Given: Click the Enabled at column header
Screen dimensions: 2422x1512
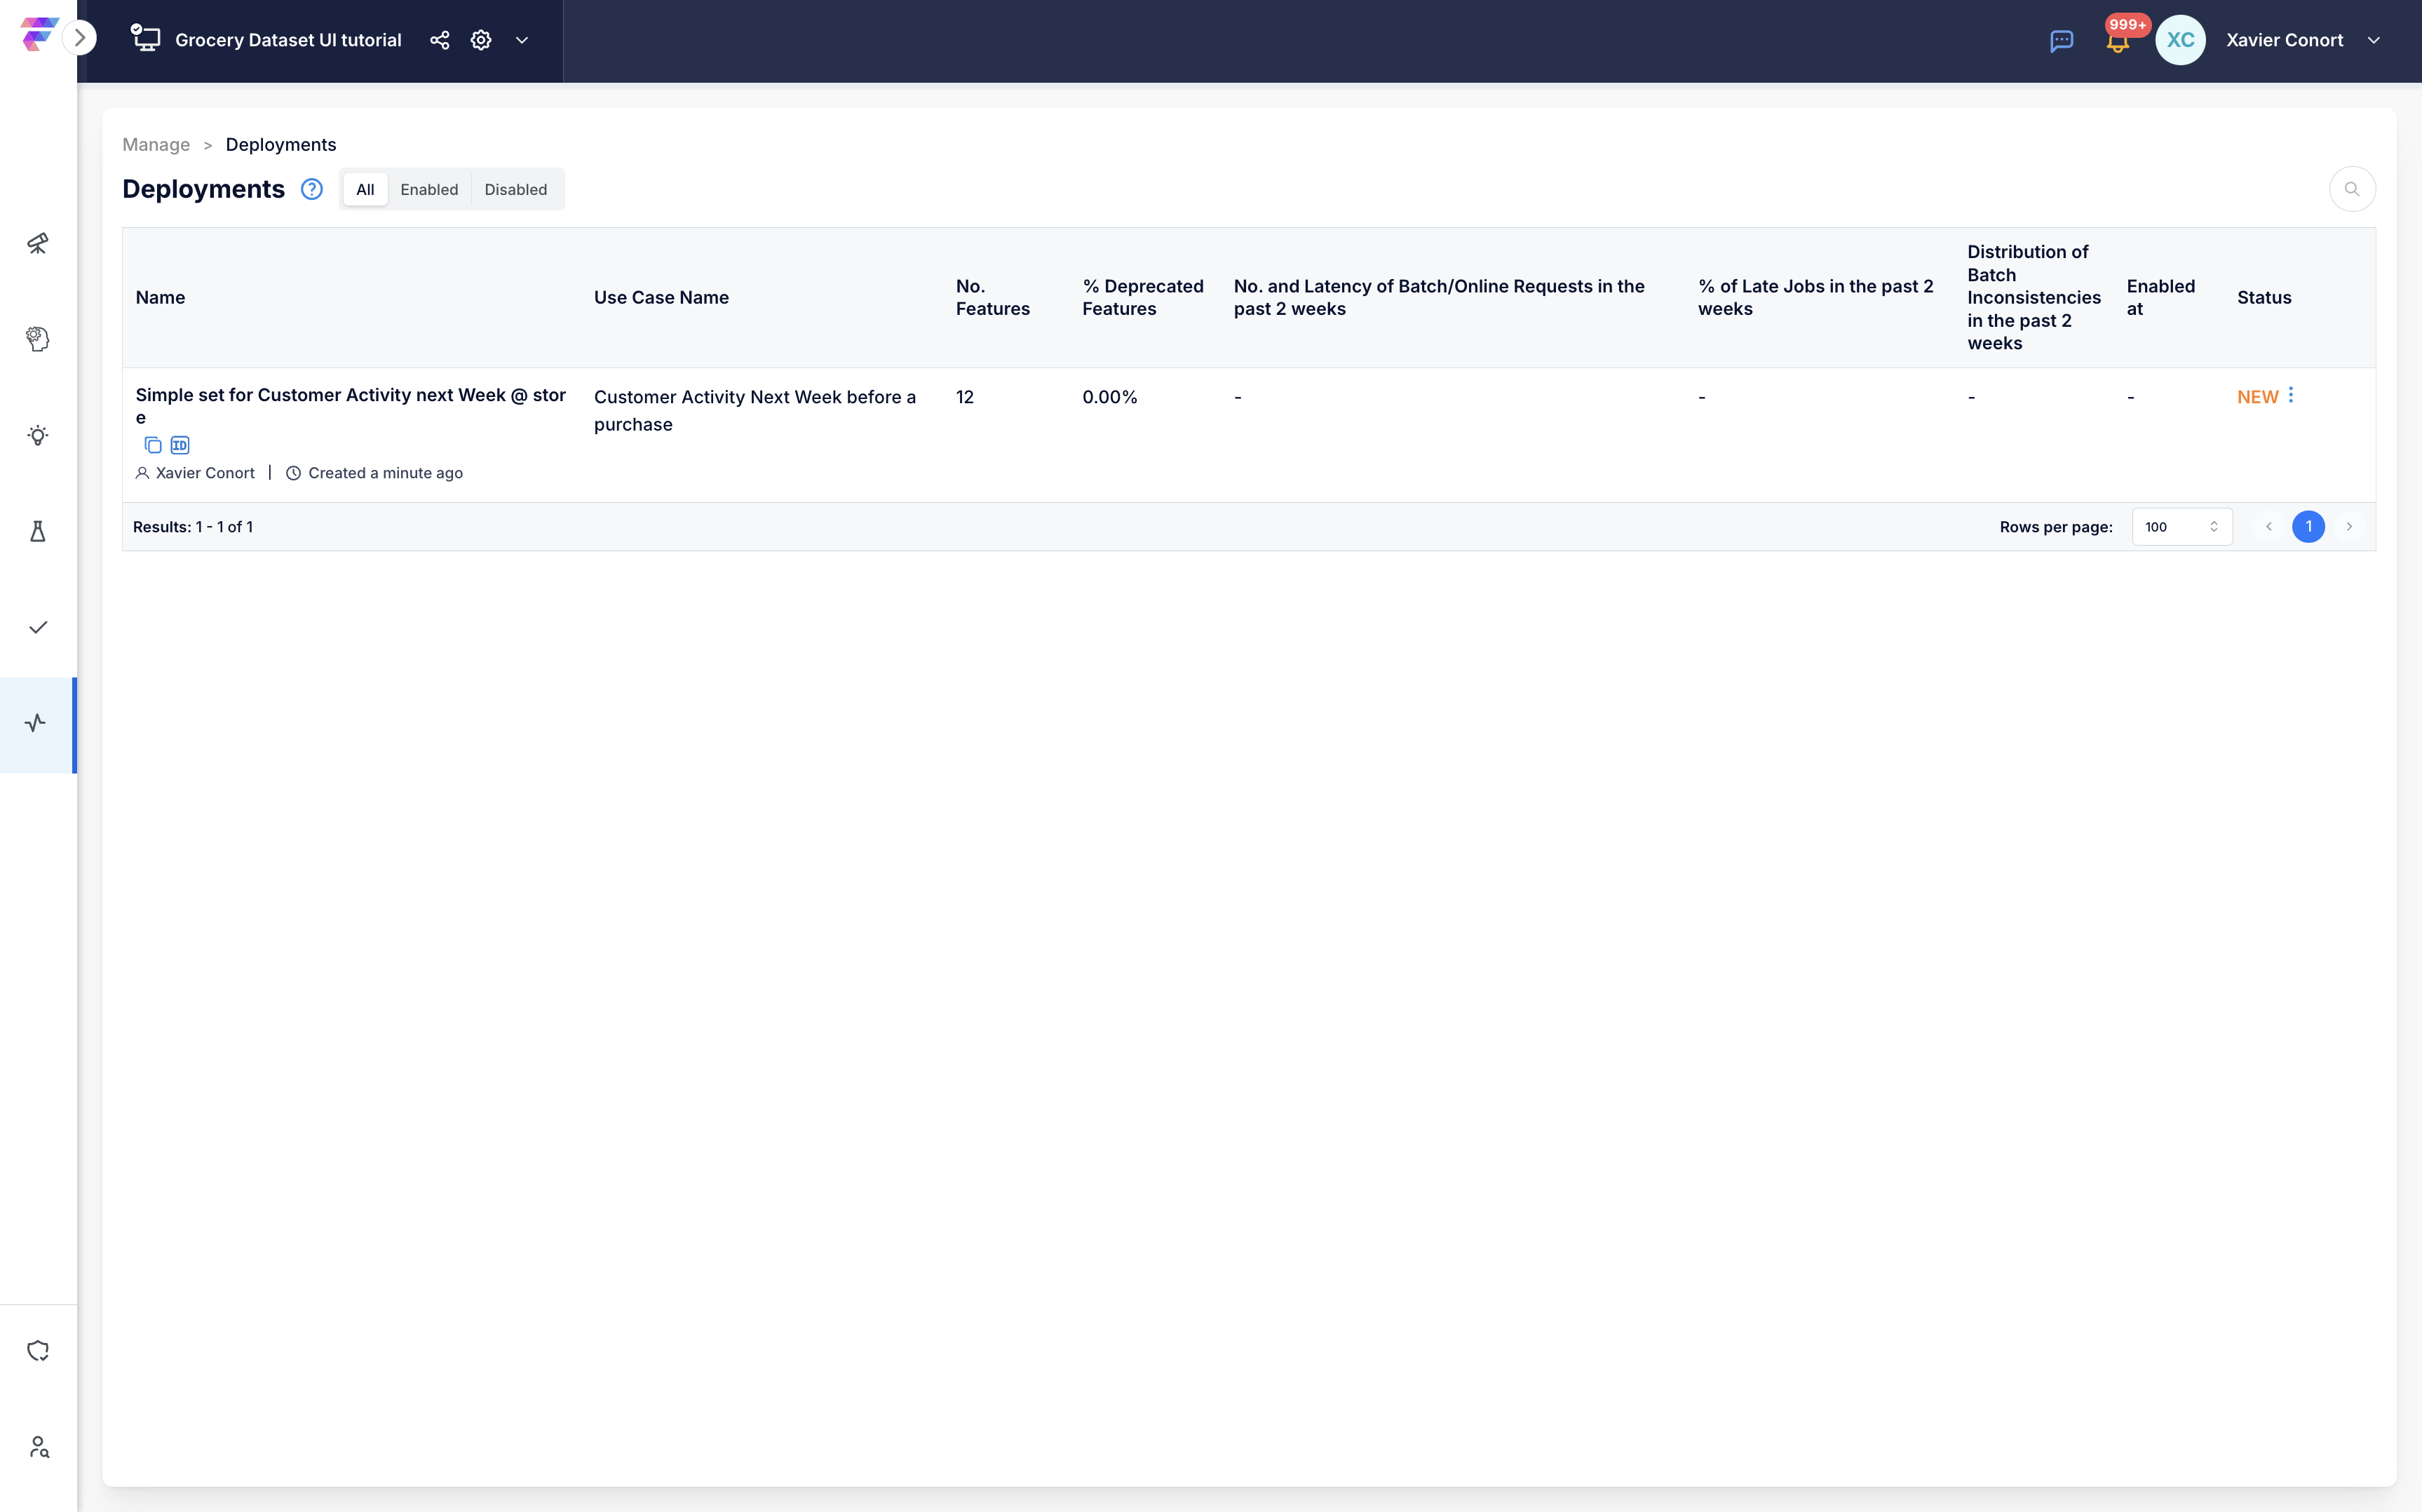Looking at the screenshot, I should coord(2160,297).
